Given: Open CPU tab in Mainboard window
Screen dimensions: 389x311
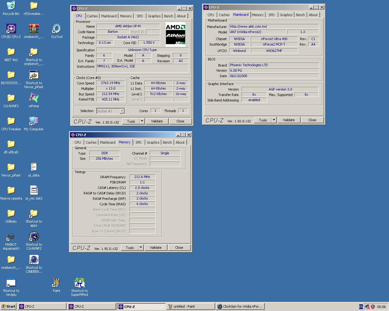Looking at the screenshot, I should click(210, 15).
